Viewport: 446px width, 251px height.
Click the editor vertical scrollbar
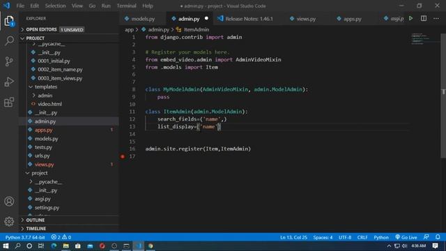click(x=443, y=96)
